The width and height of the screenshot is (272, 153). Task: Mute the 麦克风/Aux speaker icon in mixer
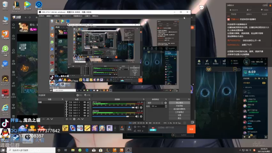coord(137,107)
